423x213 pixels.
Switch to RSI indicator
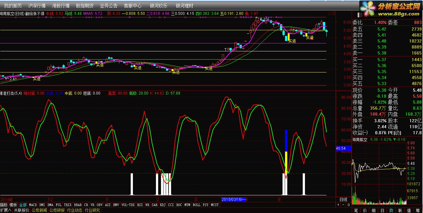(x=140, y=205)
